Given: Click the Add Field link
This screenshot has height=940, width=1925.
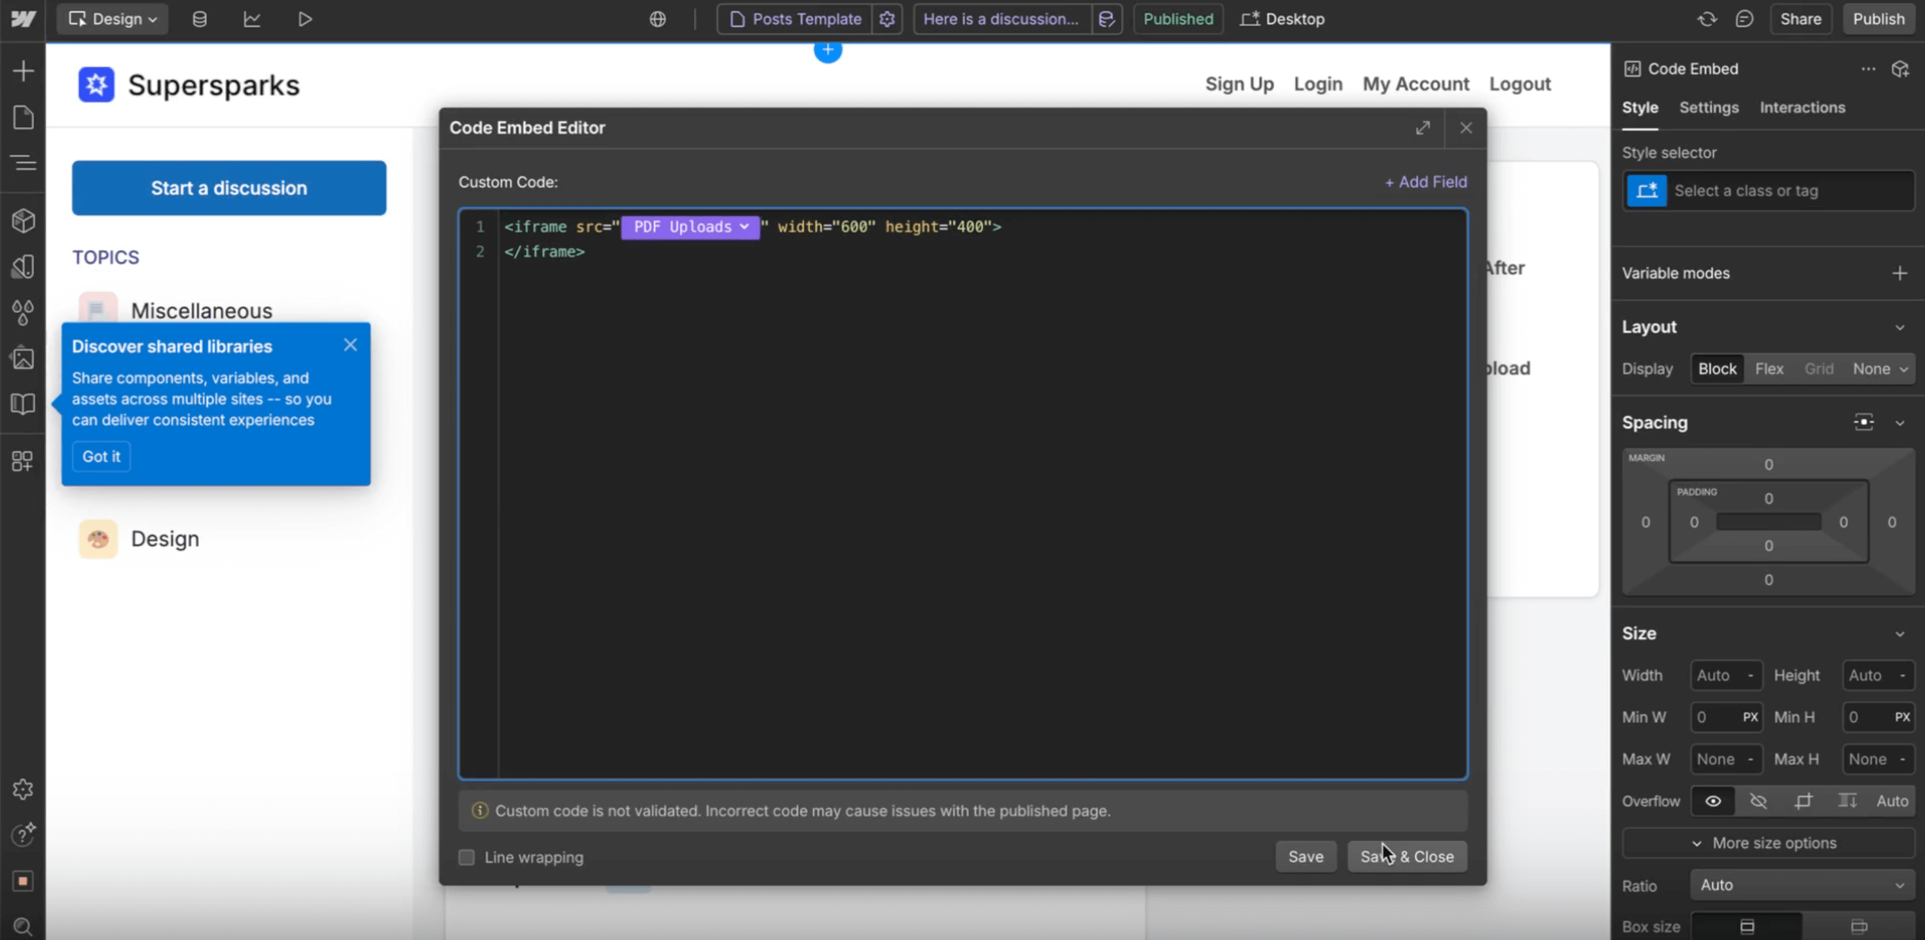Looking at the screenshot, I should click(x=1426, y=181).
